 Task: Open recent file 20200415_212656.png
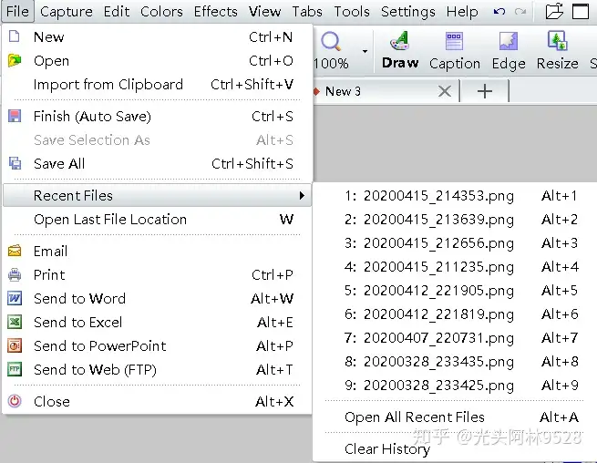(x=455, y=243)
